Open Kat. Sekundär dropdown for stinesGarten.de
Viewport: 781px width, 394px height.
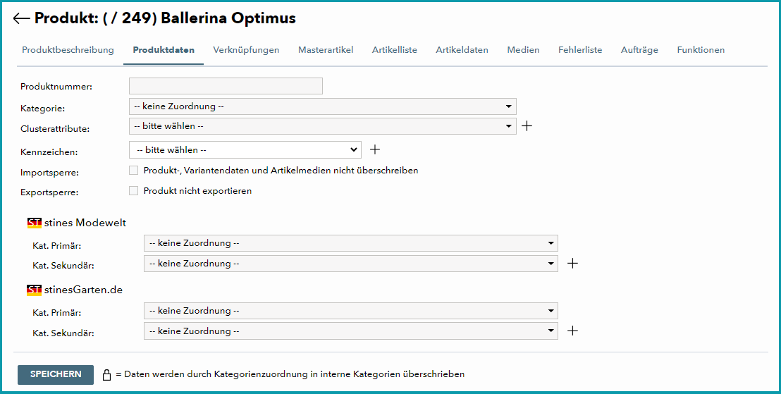pyautogui.click(x=350, y=331)
